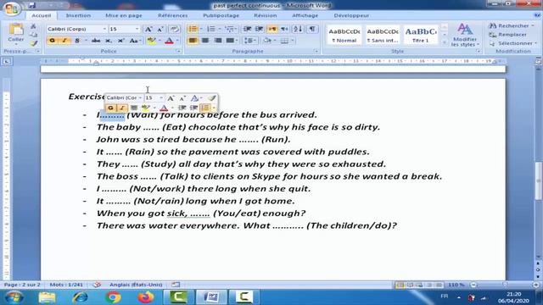Apply the Sans interligne style

tap(383, 35)
